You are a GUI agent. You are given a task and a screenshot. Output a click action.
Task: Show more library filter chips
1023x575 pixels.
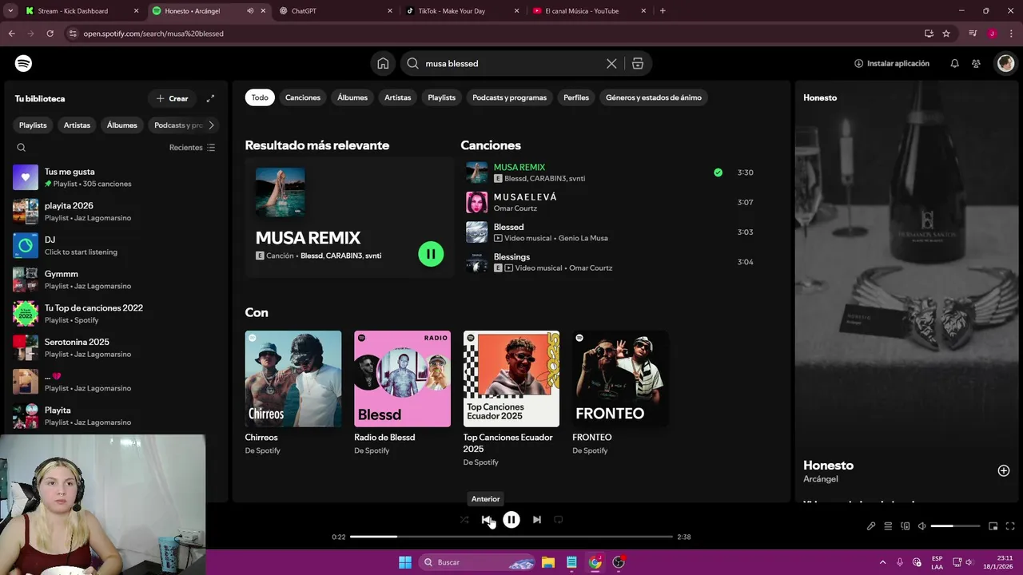pos(211,125)
